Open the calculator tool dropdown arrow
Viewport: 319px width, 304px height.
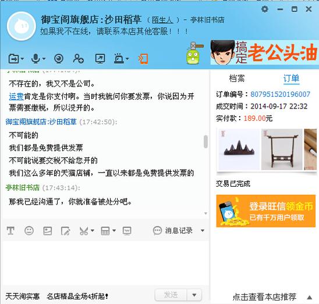click(114, 230)
